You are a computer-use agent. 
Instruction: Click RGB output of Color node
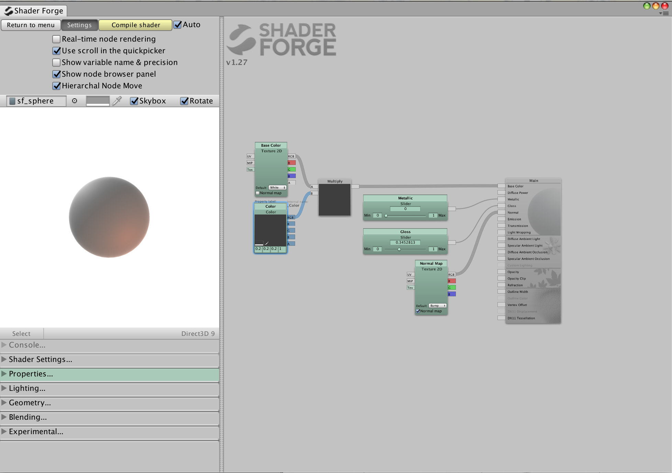coord(291,217)
